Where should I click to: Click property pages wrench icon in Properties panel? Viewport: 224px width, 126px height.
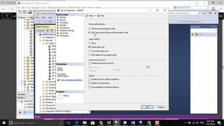click(x=201, y=34)
